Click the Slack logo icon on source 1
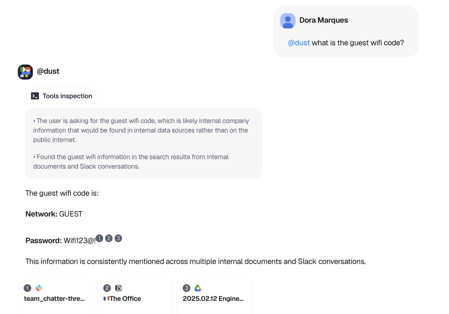The height and width of the screenshot is (314, 449). click(x=39, y=288)
